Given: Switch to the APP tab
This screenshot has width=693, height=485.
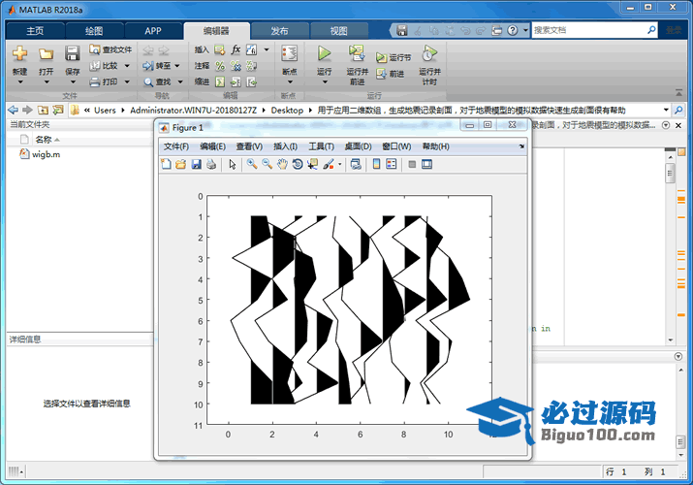Looking at the screenshot, I should point(153,30).
